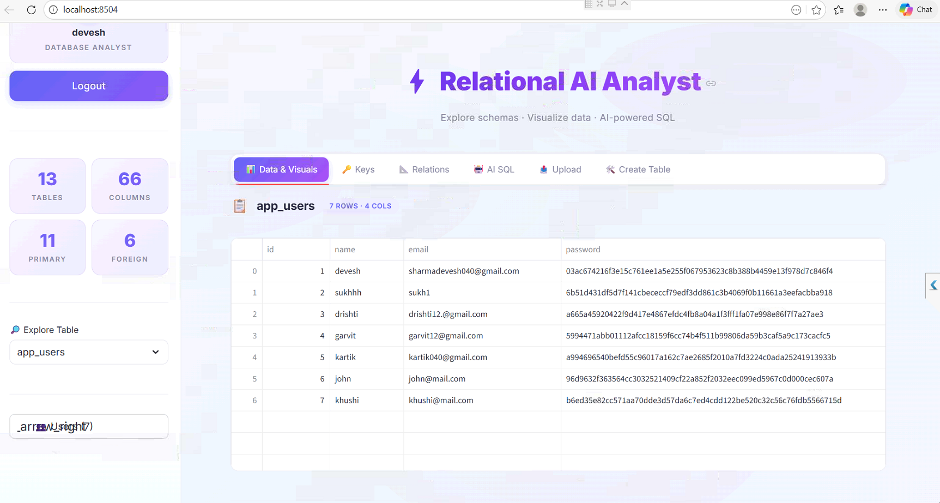Select email drishti12.@gmail.com
The image size is (940, 503).
click(482, 314)
